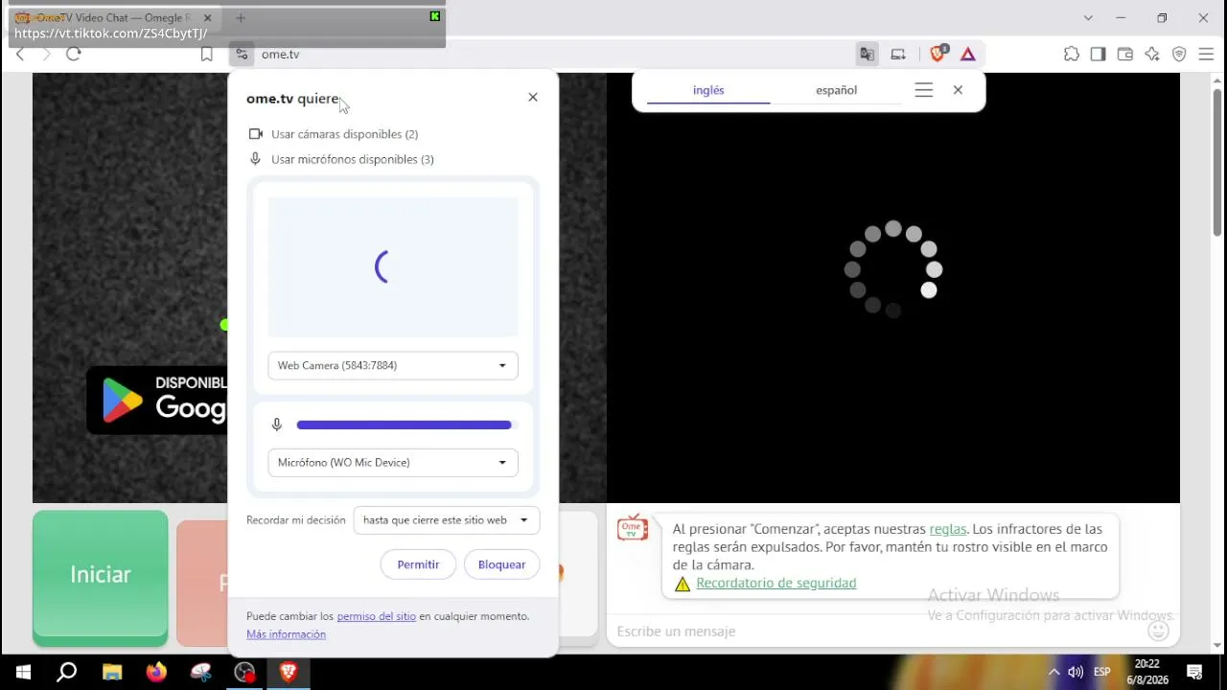This screenshot has height=690, width=1227.
Task: Close the translation language bar
Action: pyautogui.click(x=958, y=90)
